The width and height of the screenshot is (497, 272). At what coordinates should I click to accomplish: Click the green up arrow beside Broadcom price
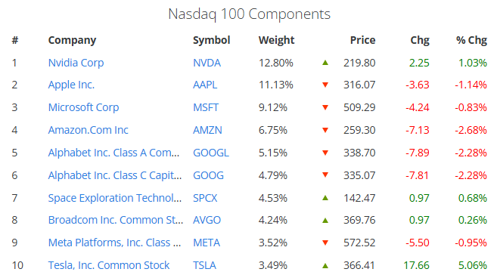click(325, 221)
